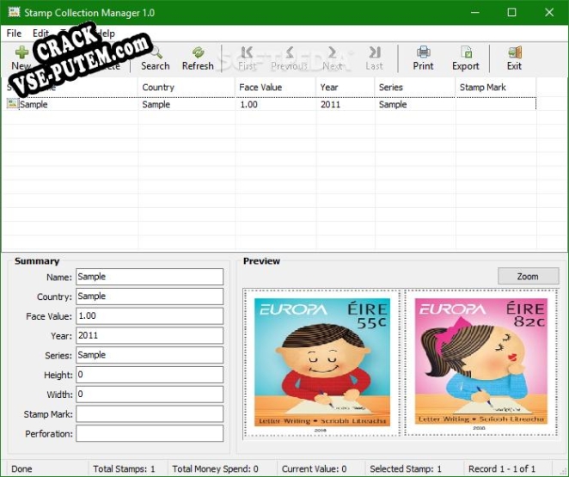Click the Done status text
The width and height of the screenshot is (569, 477).
click(x=21, y=469)
